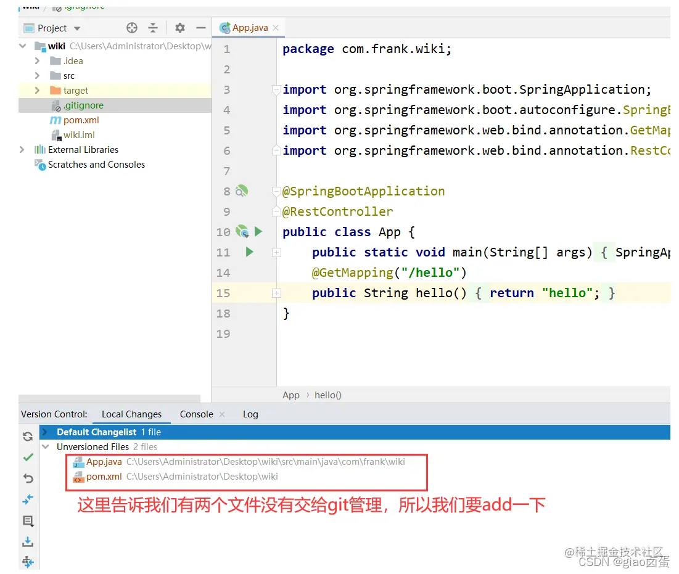The width and height of the screenshot is (679, 574).
Task: Open Project panel settings gear
Action: tap(179, 28)
